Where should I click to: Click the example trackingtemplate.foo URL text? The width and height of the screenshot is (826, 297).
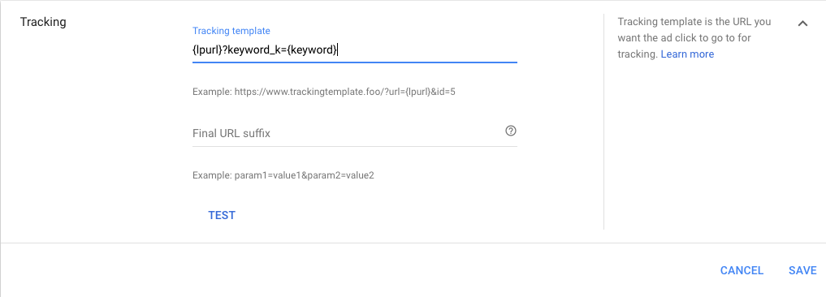345,92
